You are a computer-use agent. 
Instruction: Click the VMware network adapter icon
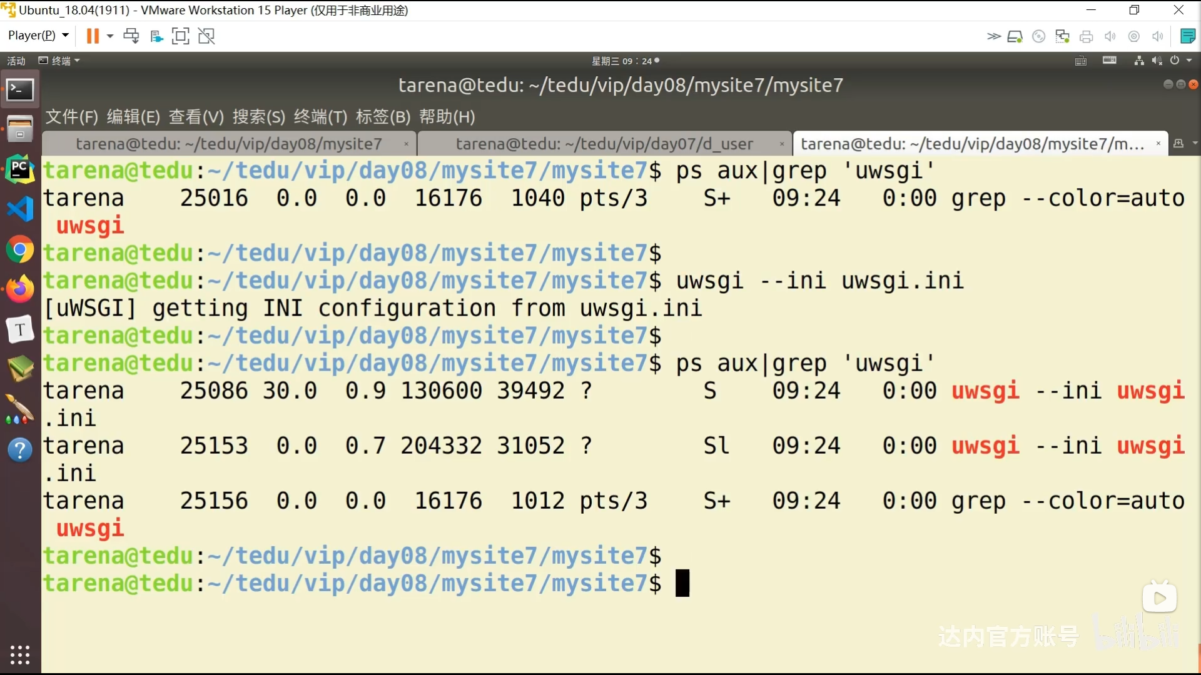(1062, 37)
